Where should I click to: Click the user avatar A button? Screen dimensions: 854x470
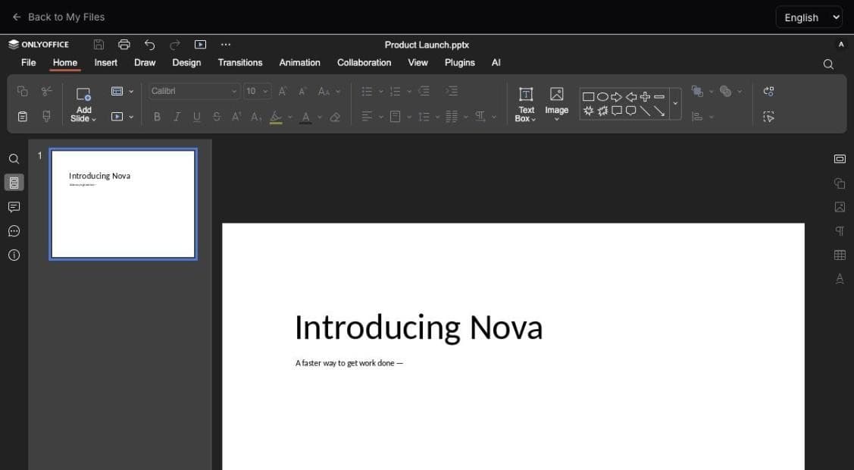[x=841, y=45]
